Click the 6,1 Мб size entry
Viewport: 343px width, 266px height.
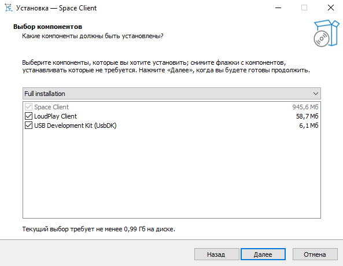coord(309,125)
